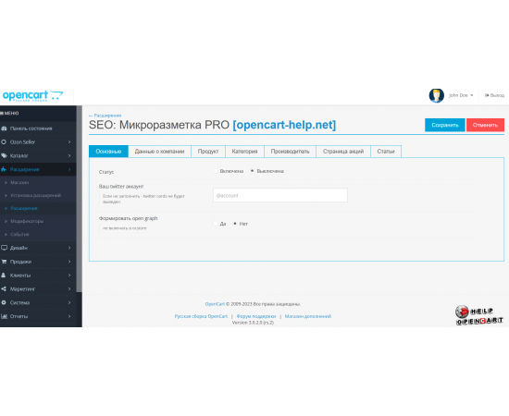Switch to the Основные tab
The image size is (509, 416).
pos(108,152)
